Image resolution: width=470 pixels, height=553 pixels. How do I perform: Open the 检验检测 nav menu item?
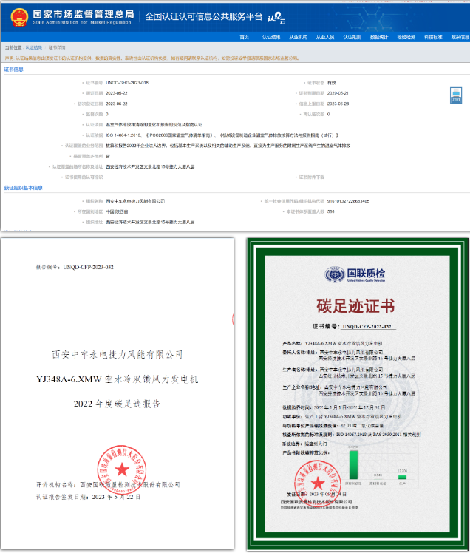pyautogui.click(x=406, y=37)
